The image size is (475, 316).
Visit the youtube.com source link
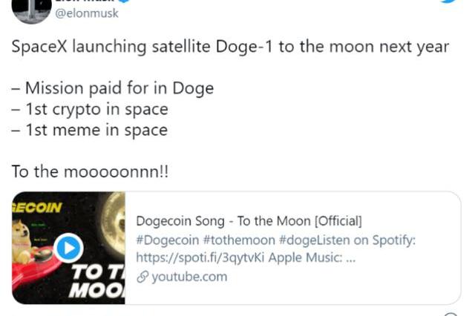tap(189, 277)
